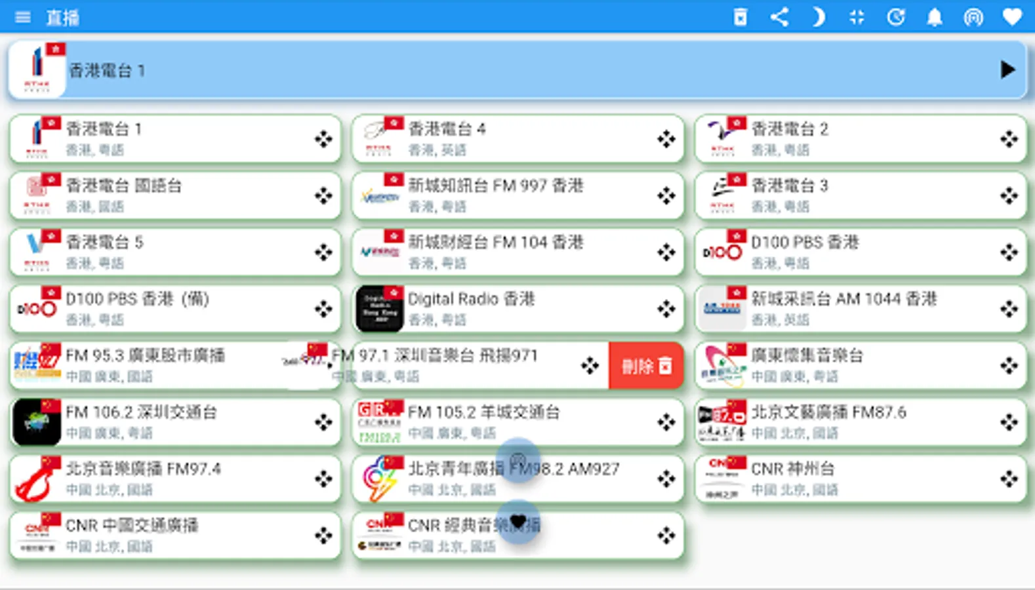Select station 香港電台 1 in list
This screenshot has width=1035, height=590.
(x=175, y=139)
